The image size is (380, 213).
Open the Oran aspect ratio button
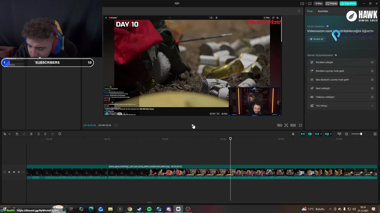pos(293,125)
